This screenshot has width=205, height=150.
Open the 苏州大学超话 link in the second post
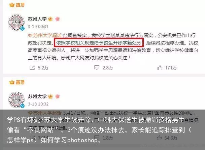[x=45, y=113]
